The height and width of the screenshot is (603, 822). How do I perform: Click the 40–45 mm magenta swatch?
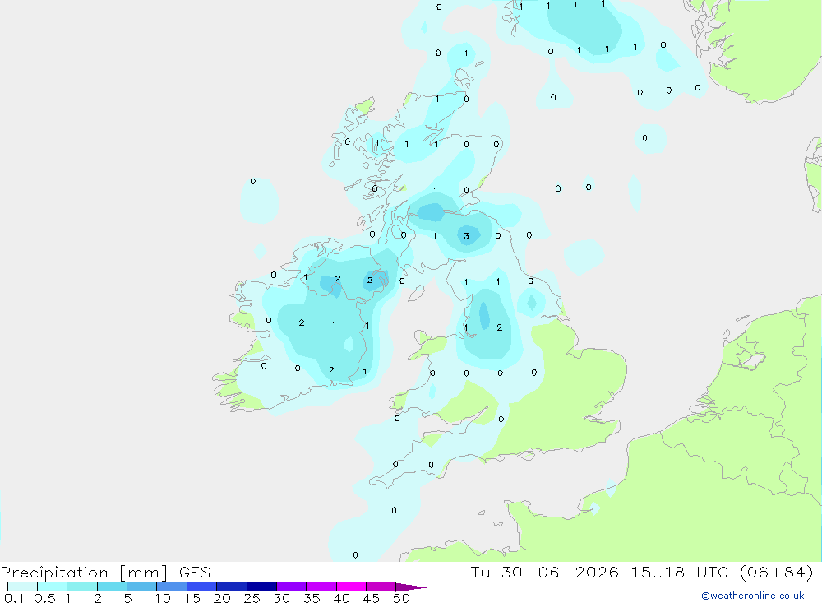(x=351, y=587)
